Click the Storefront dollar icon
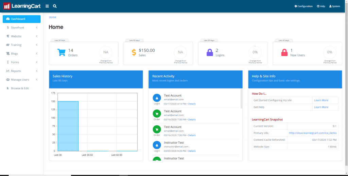Viewport: 348px width, 176px height. click(8, 27)
